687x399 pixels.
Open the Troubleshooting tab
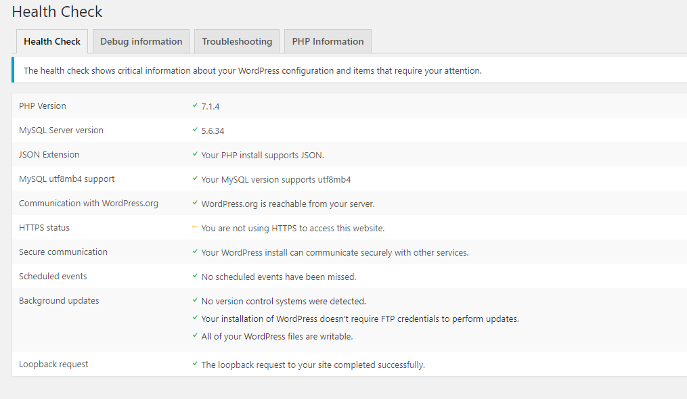(x=237, y=41)
